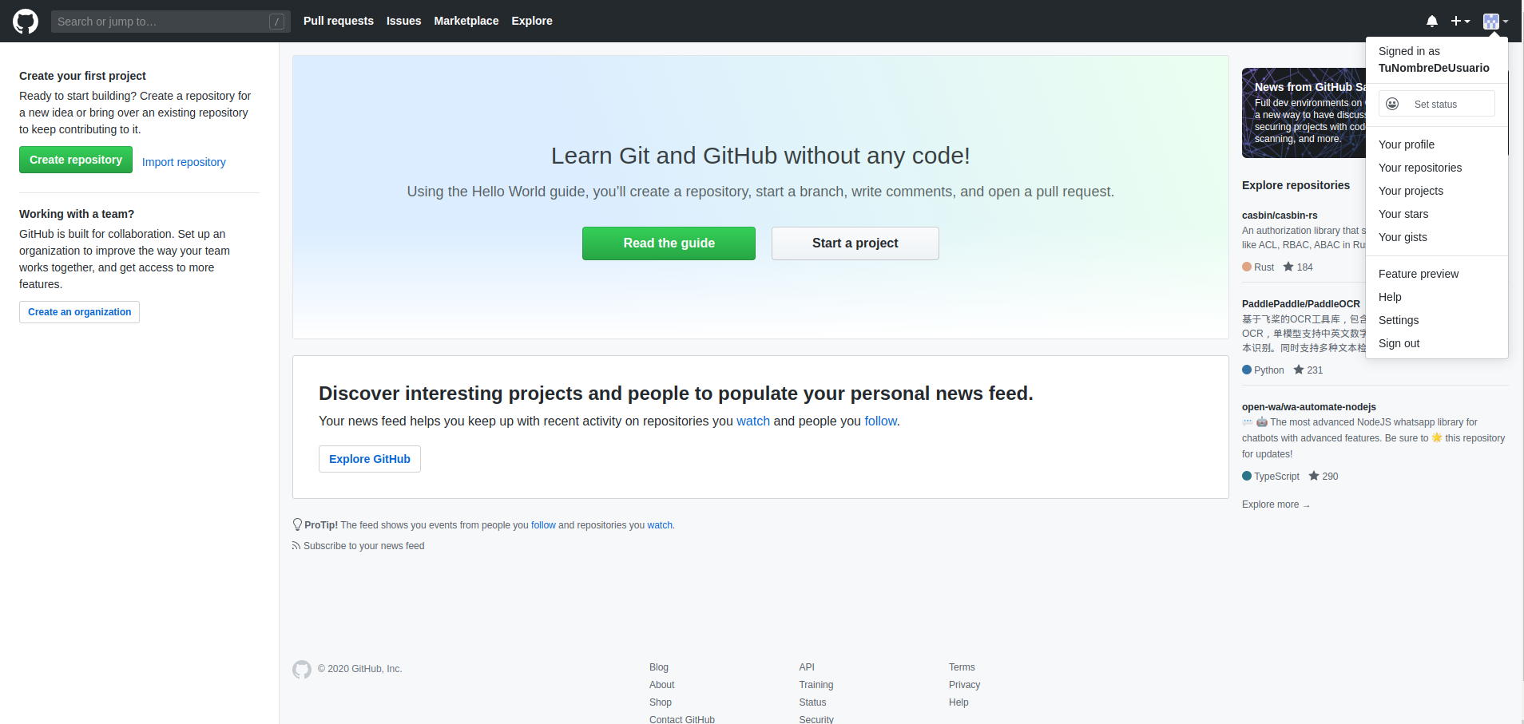
Task: Click the Python language color dot
Action: pos(1247,370)
